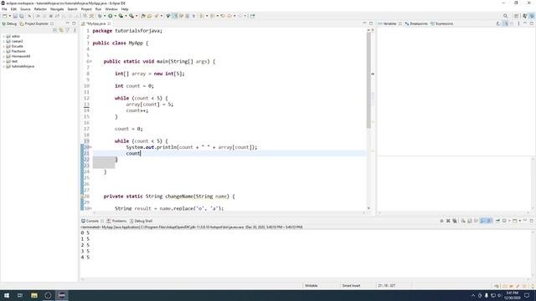Open the Display Selected Console dropdown
Image resolution: width=536 pixels, height=301 pixels.
point(509,221)
